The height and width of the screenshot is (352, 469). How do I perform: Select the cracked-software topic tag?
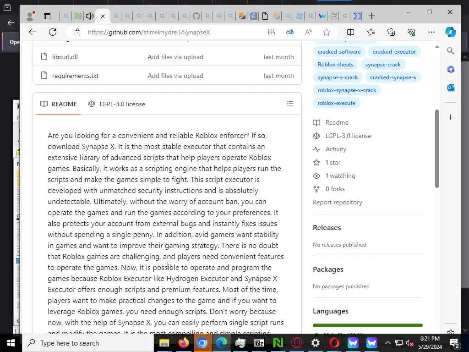click(x=339, y=52)
